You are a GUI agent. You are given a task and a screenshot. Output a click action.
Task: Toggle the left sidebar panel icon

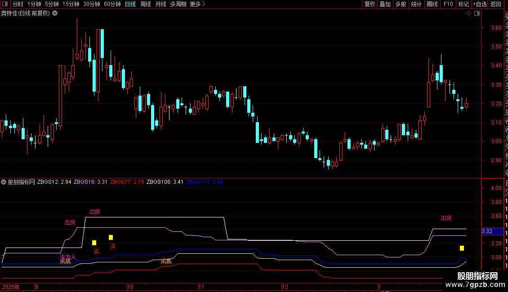[x=5, y=4]
